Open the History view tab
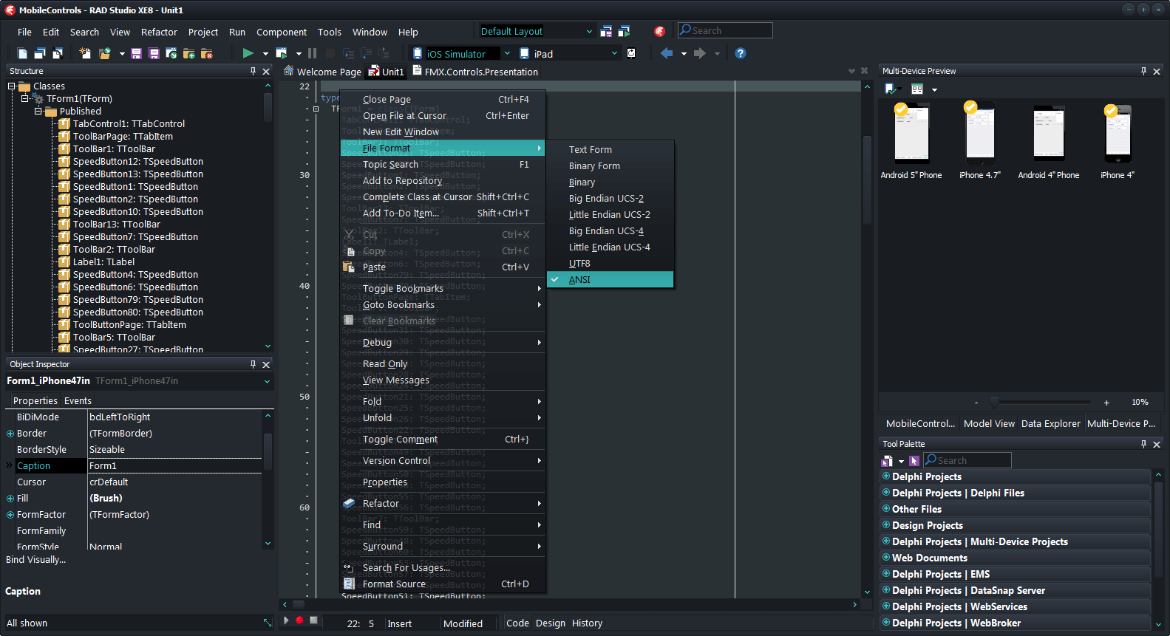The width and height of the screenshot is (1170, 636). pyautogui.click(x=587, y=623)
